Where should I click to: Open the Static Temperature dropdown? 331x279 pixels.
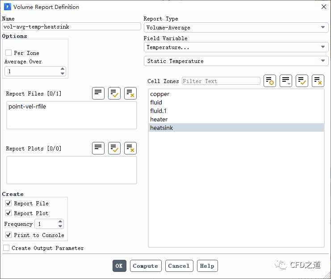coord(236,61)
